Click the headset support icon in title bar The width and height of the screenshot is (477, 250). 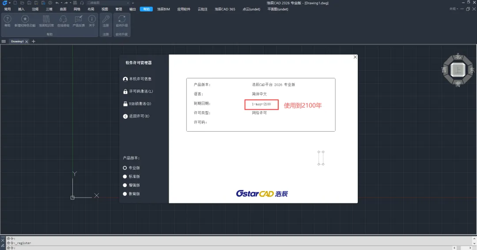point(82,3)
